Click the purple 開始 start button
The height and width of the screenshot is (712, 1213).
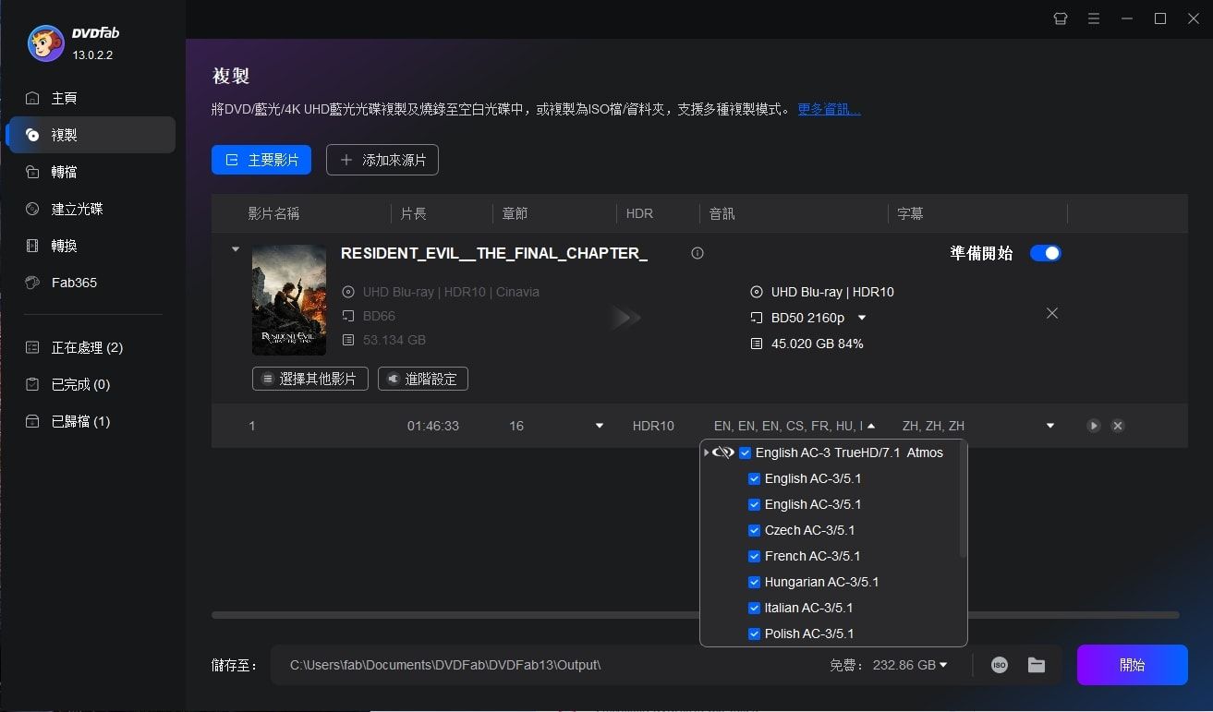(1132, 665)
